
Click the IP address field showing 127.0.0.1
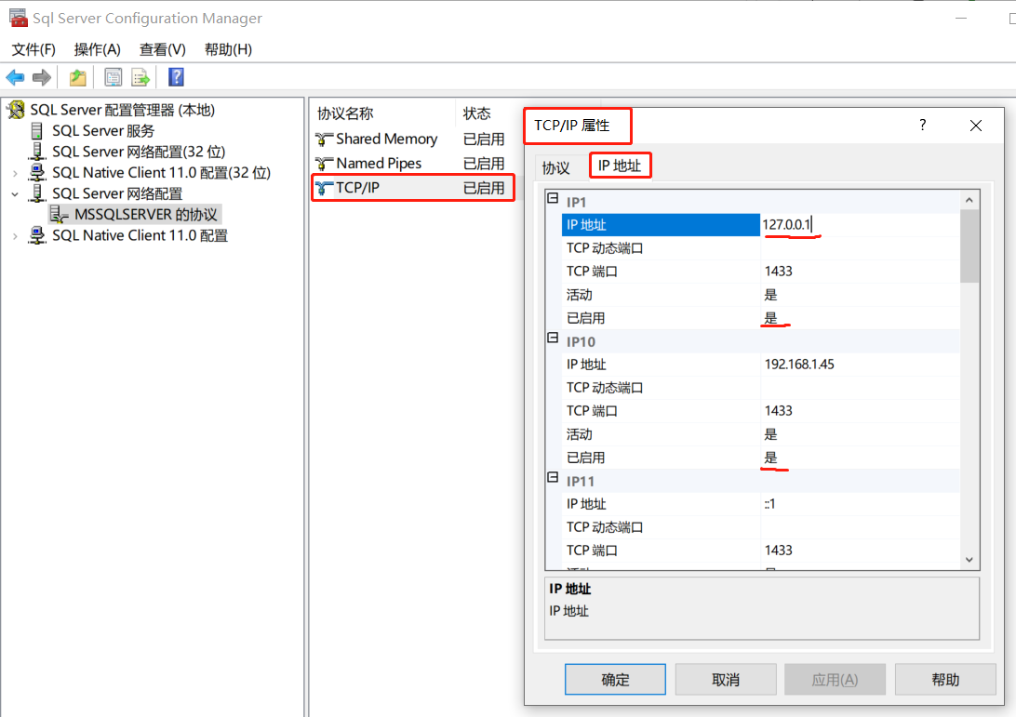[837, 224]
